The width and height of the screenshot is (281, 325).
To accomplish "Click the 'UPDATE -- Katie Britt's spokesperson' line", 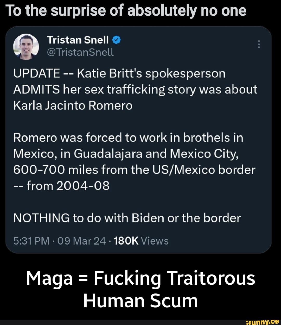I will pos(119,74).
